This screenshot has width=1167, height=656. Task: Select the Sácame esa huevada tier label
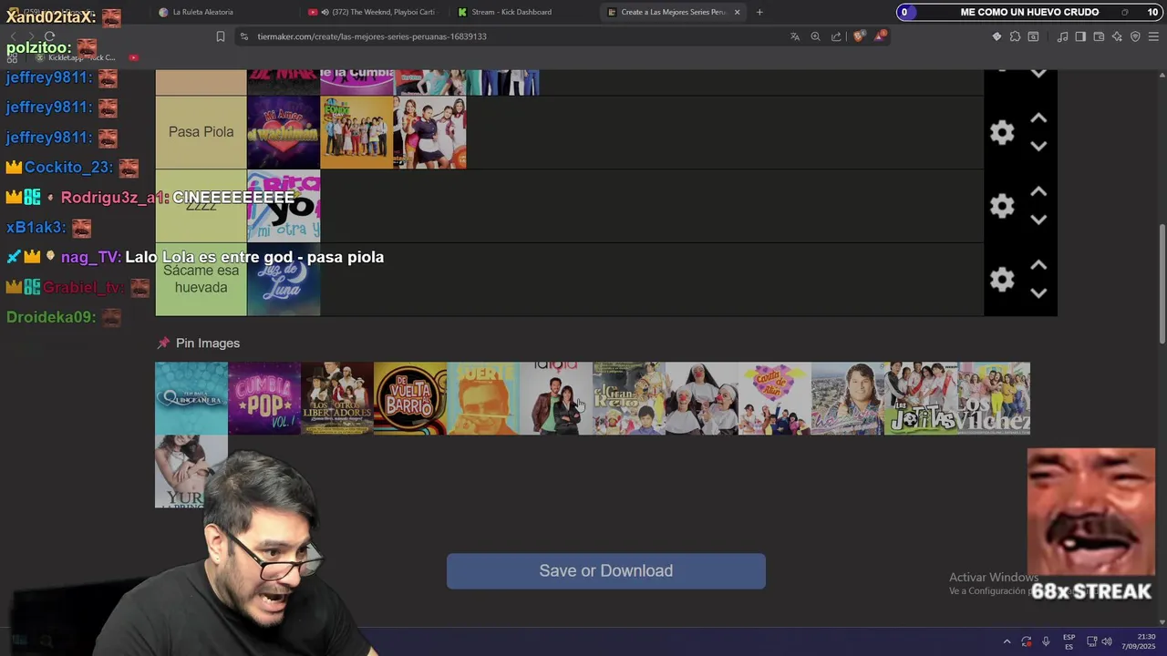coord(201,279)
